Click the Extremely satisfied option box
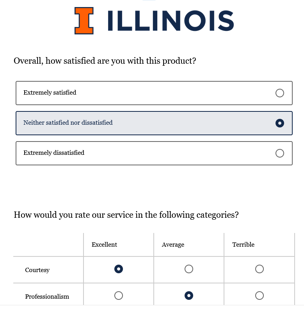304x310 pixels. (154, 93)
